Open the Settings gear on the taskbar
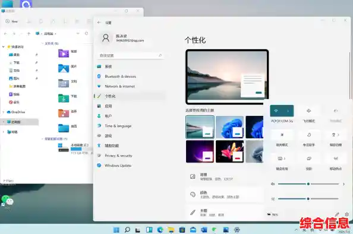The height and width of the screenshot is (234, 353). pyautogui.click(x=237, y=230)
